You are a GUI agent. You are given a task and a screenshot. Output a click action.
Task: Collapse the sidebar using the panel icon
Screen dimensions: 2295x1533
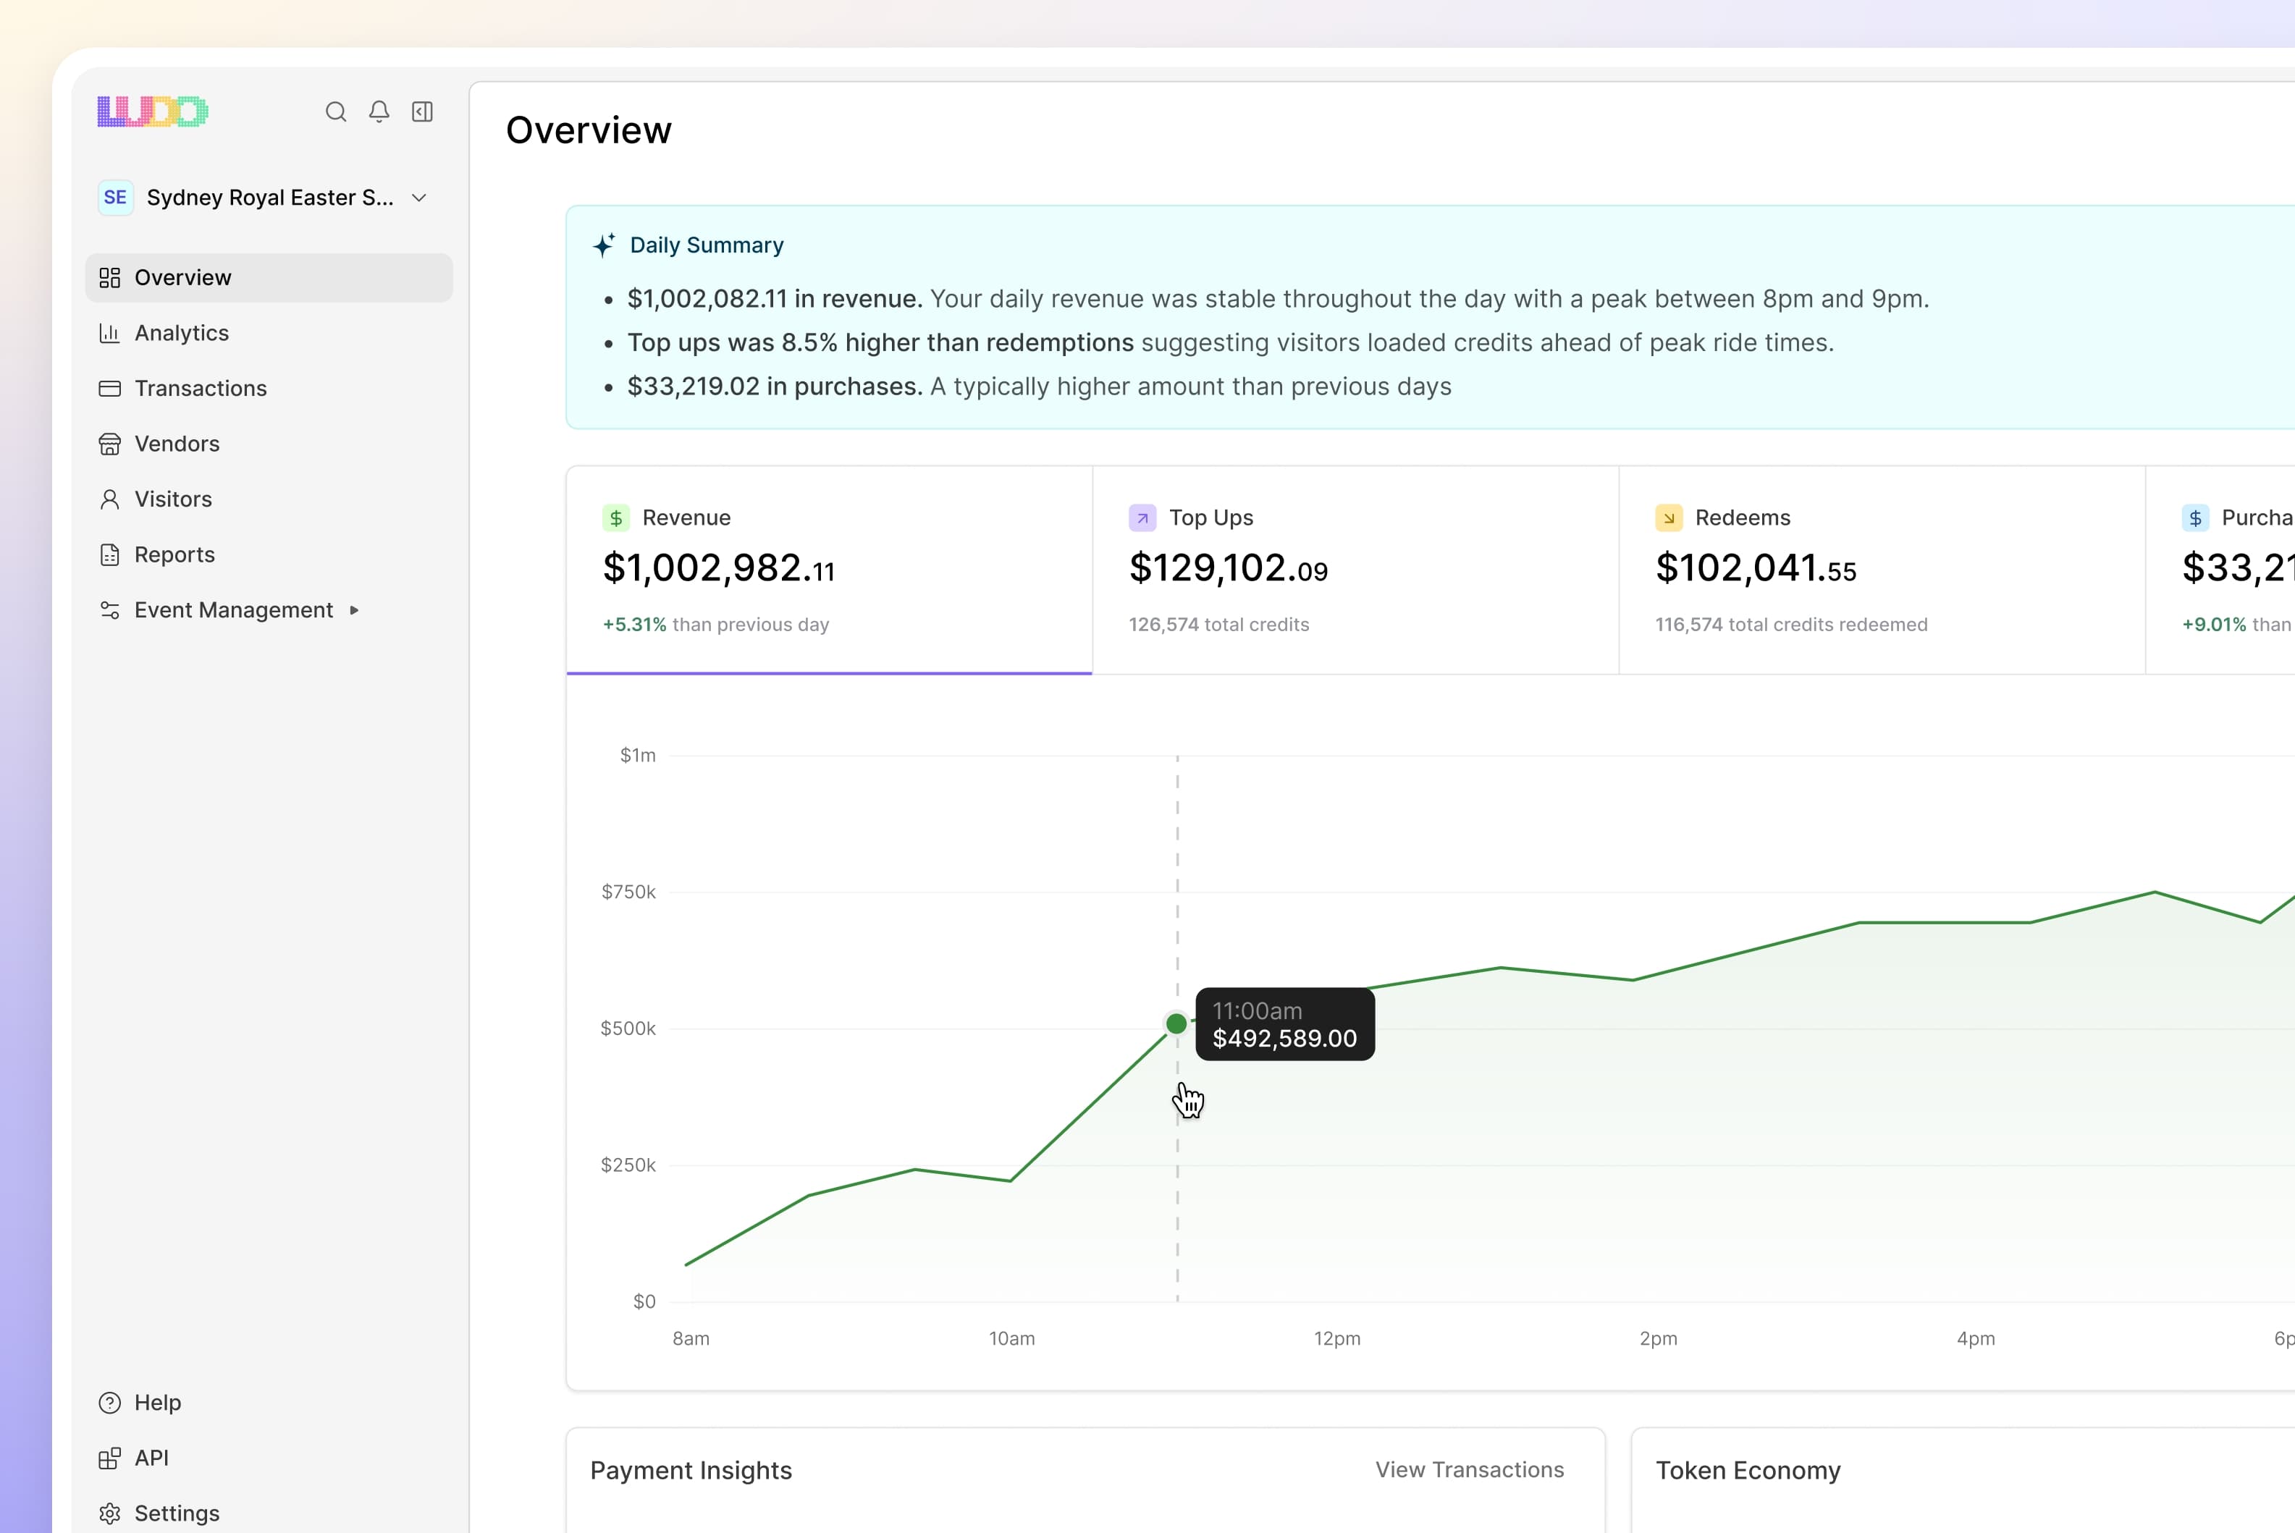[x=422, y=111]
